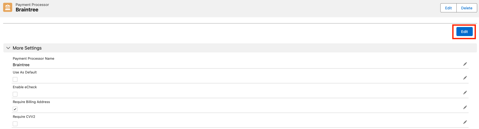Enable the eCheck checkbox
This screenshot has width=479, height=129.
point(15,94)
